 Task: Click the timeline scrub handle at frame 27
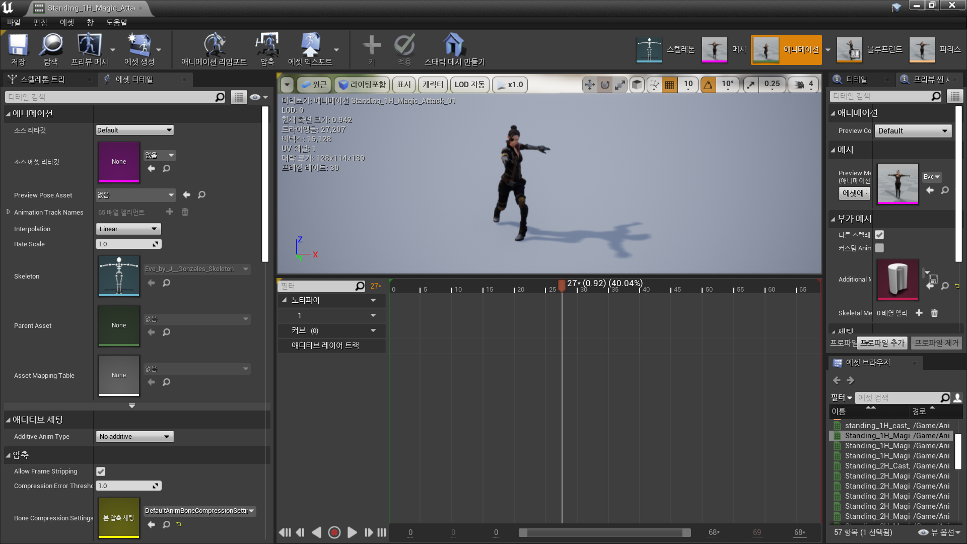pyautogui.click(x=562, y=285)
